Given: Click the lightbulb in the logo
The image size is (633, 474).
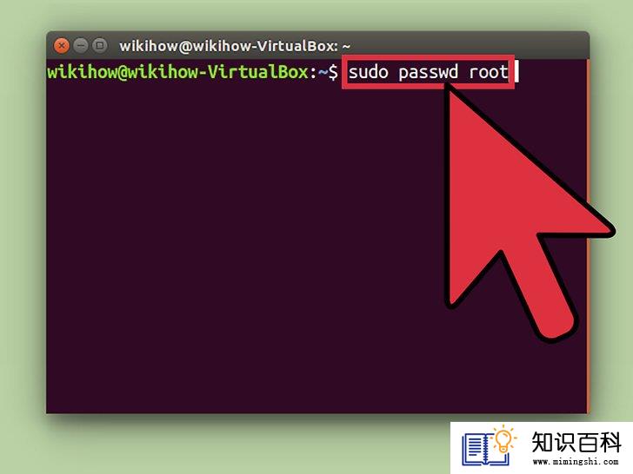Looking at the screenshot, I should [503, 439].
